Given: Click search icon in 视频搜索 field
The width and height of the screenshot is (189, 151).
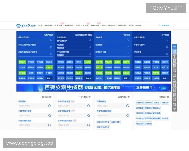Looking at the screenshot, I should 49,106.
